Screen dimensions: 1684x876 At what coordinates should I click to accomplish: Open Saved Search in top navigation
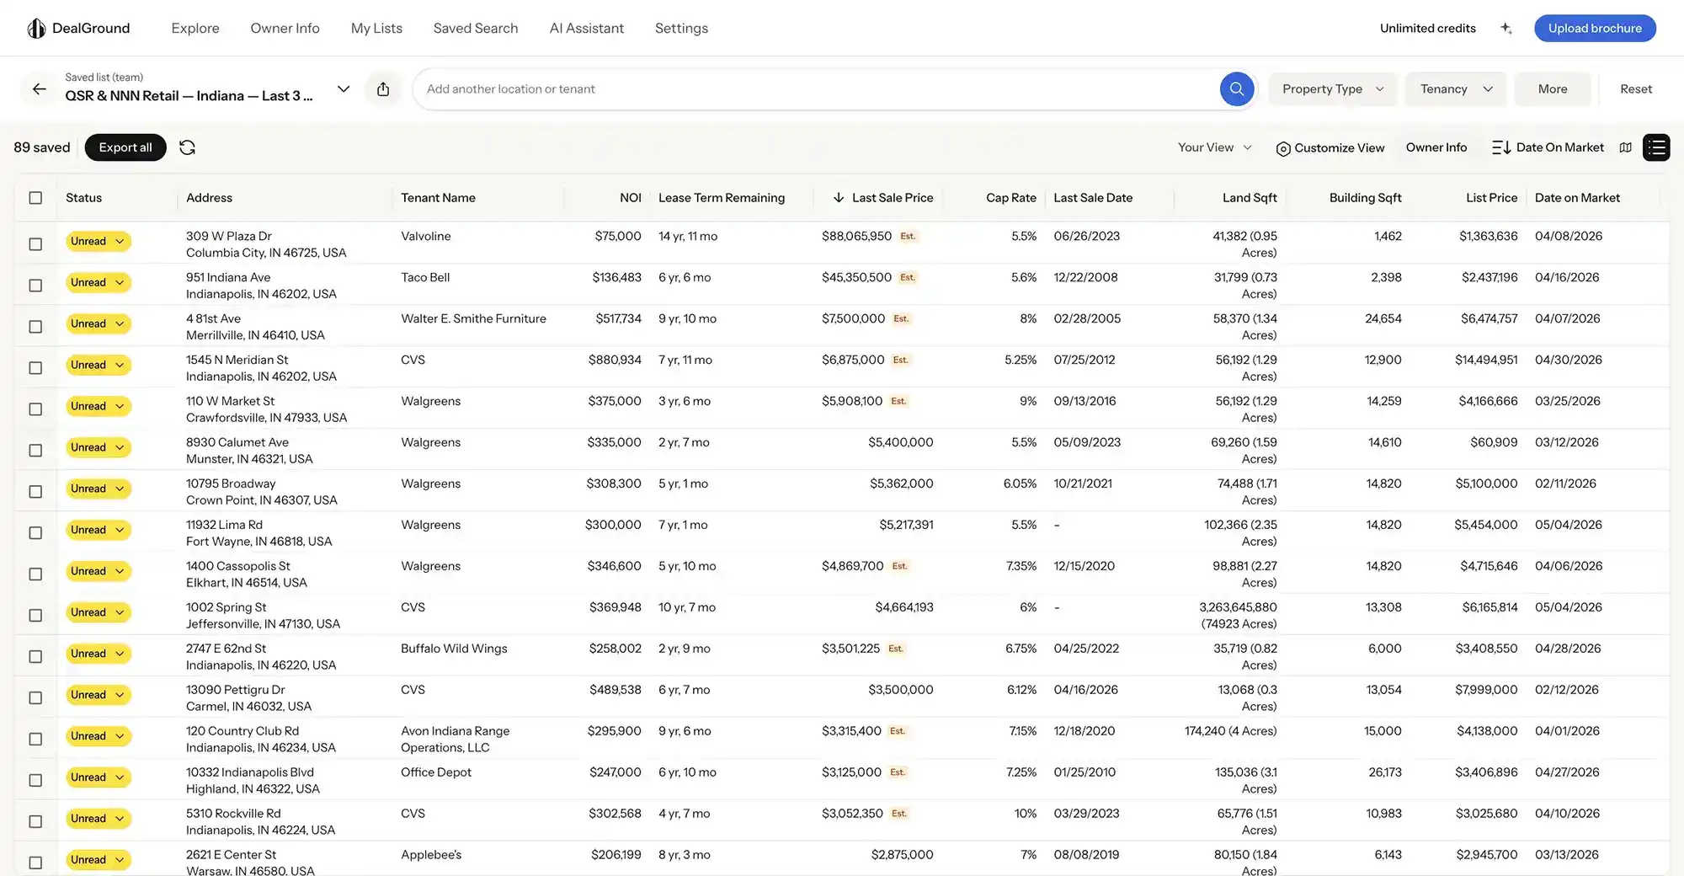(x=476, y=29)
